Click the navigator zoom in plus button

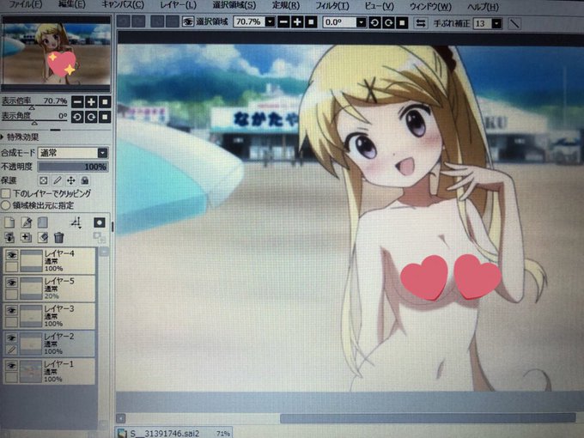[x=91, y=101]
